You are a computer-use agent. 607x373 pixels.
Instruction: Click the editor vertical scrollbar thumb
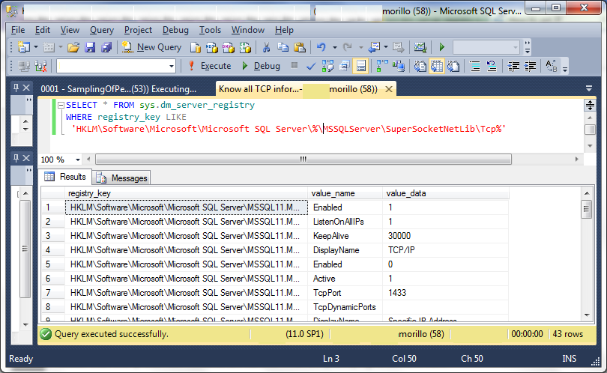click(590, 130)
